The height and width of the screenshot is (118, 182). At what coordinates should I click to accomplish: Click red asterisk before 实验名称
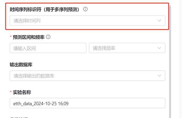coord(11,92)
